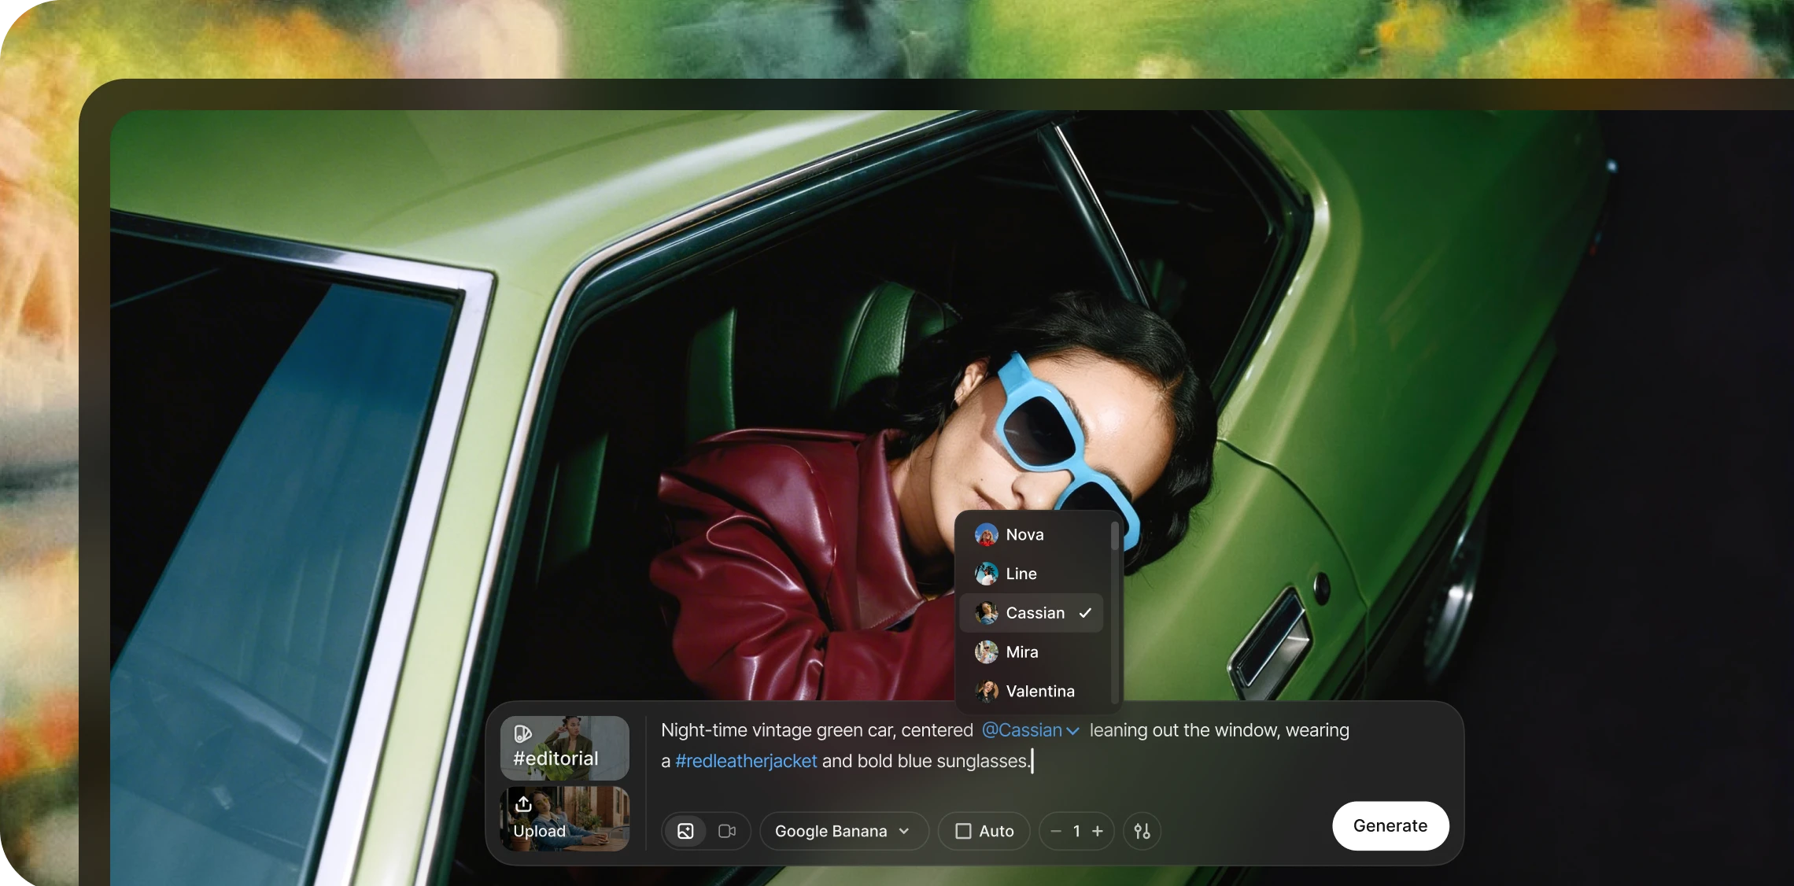Choose Line in the character menu

point(1021,574)
